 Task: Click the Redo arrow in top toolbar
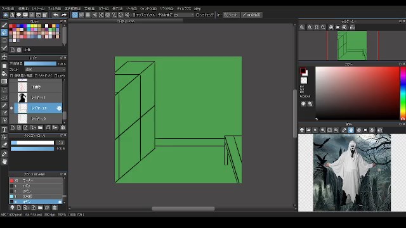click(63, 15)
